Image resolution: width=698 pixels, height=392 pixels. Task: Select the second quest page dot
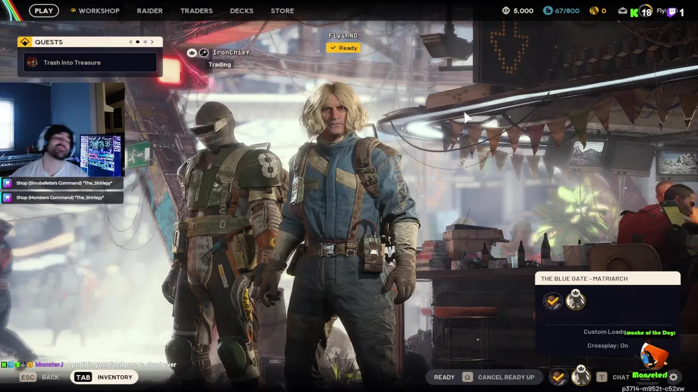[145, 42]
